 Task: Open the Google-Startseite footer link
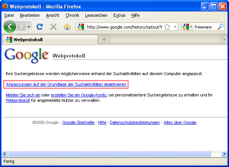[78, 122]
